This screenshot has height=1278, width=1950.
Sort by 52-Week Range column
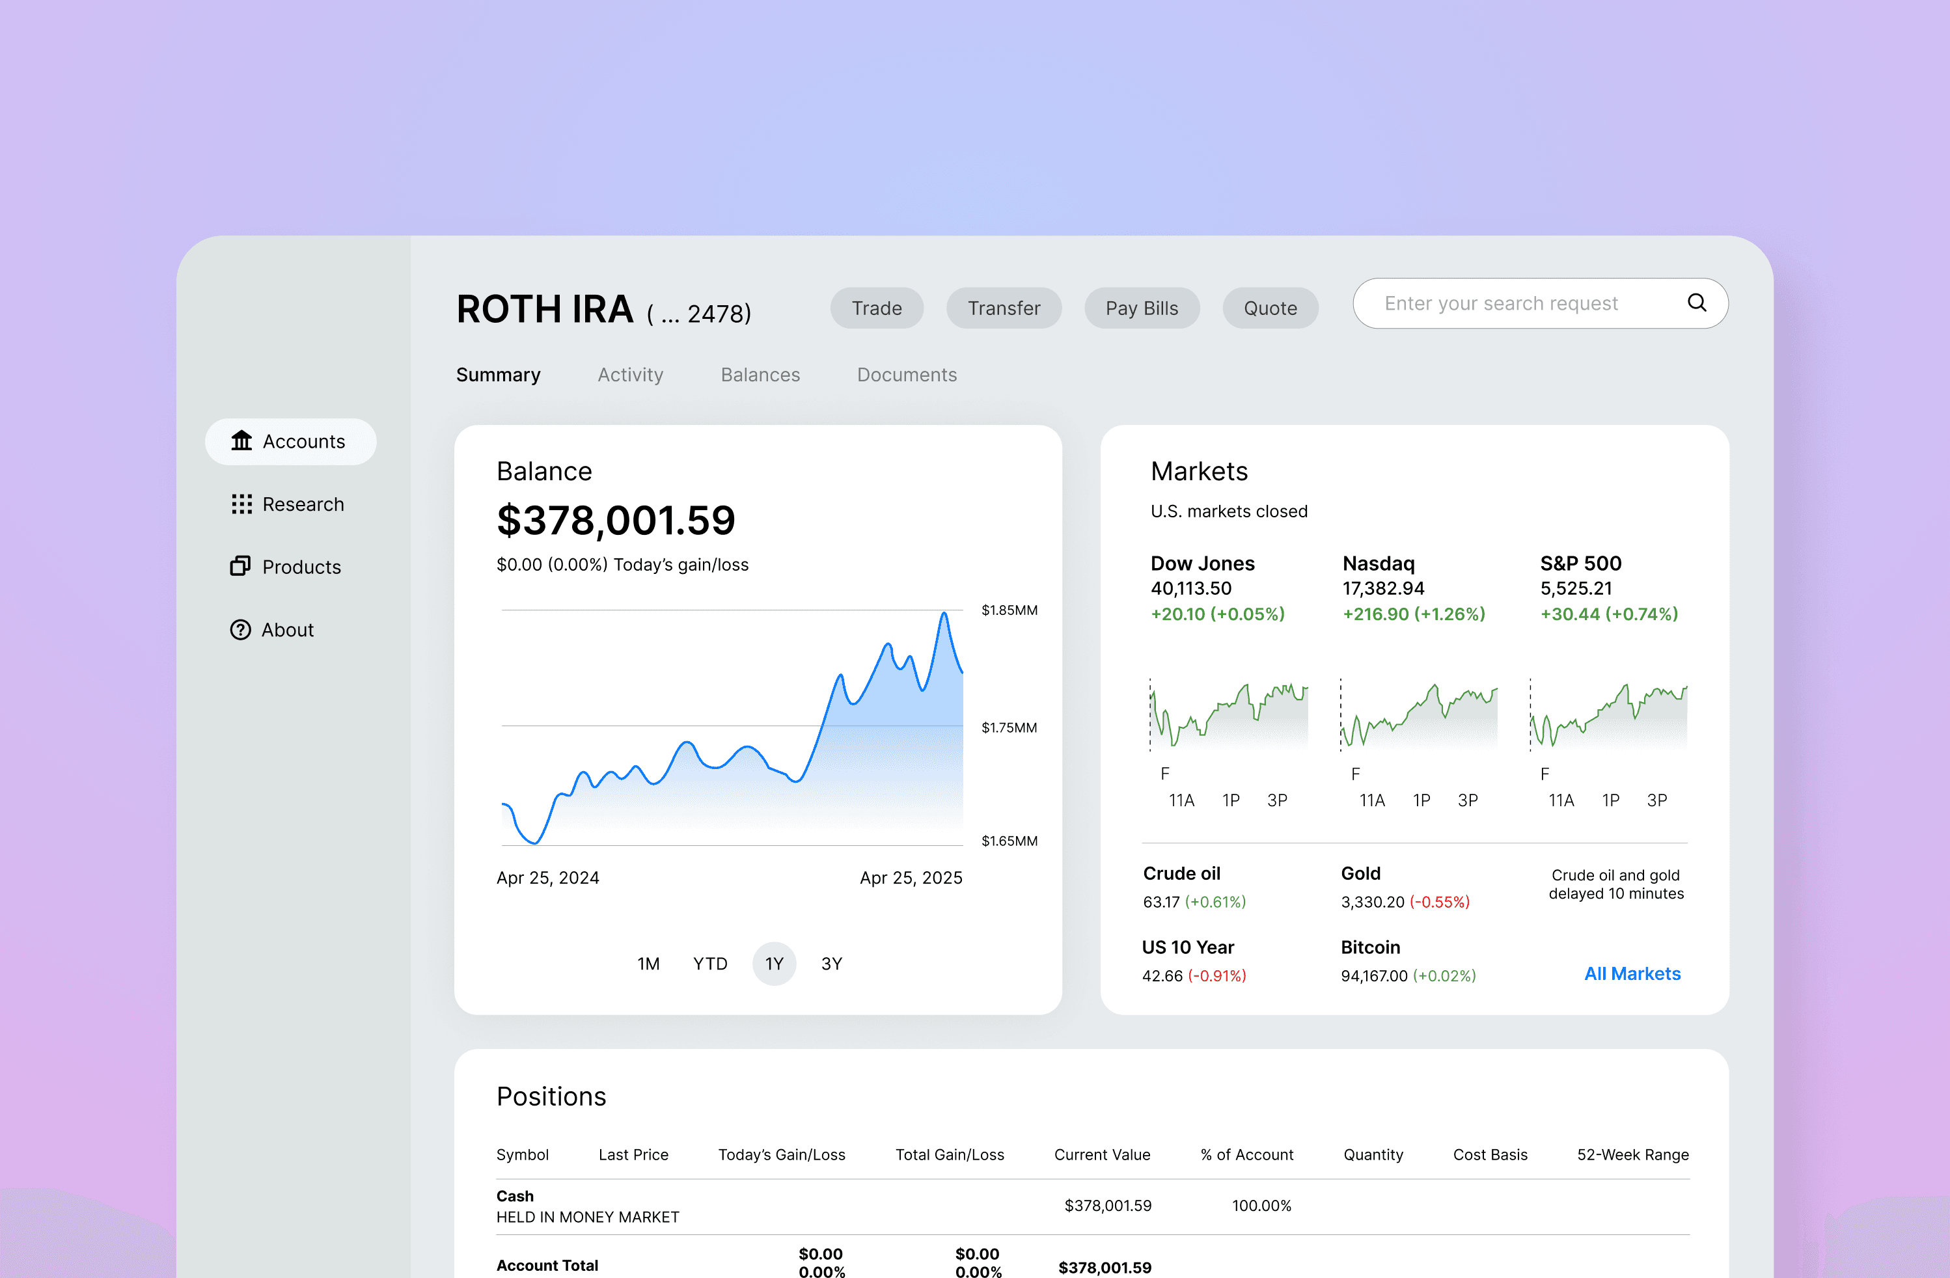point(1633,1155)
